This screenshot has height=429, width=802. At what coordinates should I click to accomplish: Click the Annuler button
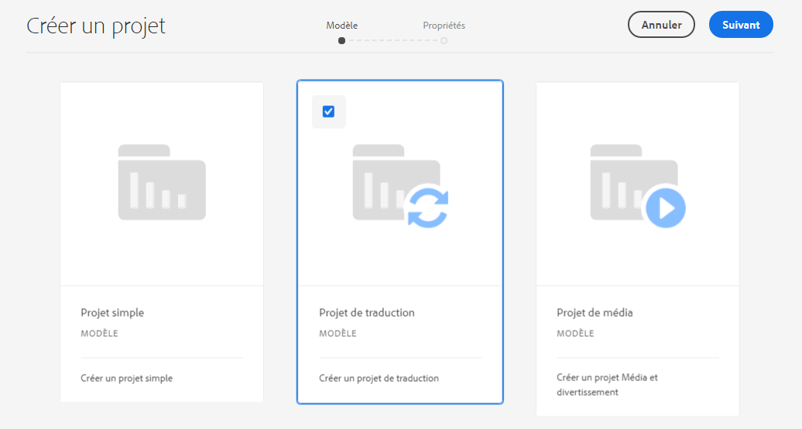click(x=661, y=25)
